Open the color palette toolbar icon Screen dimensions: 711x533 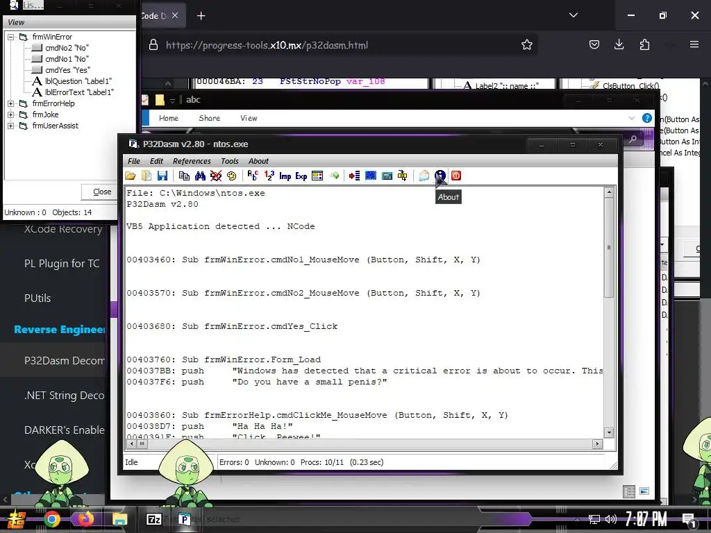click(231, 176)
